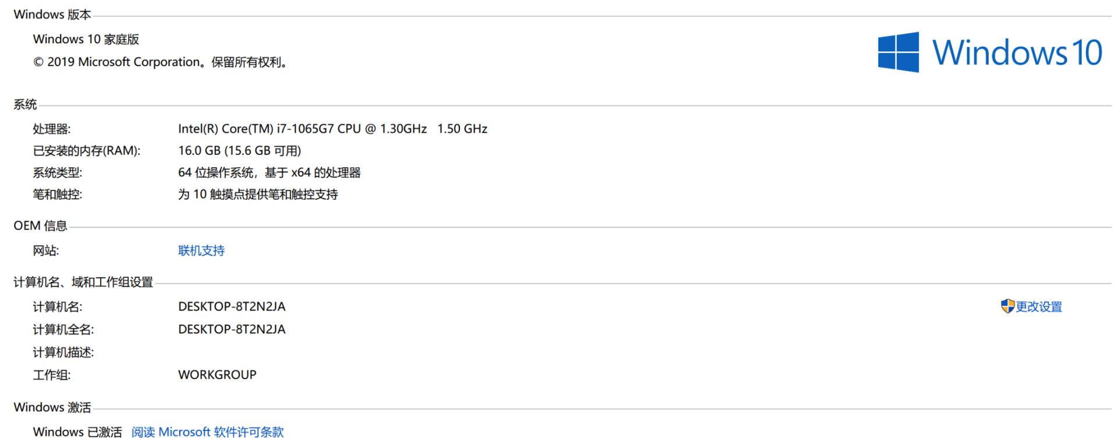The width and height of the screenshot is (1118, 445).
Task: Open the 更改设置 link
Action: point(1039,307)
